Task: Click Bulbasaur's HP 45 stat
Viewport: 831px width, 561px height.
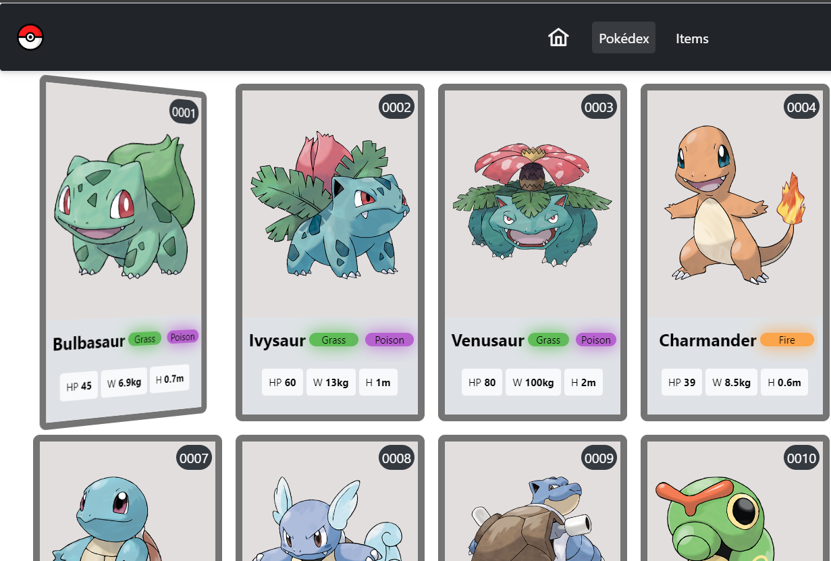Action: (79, 387)
